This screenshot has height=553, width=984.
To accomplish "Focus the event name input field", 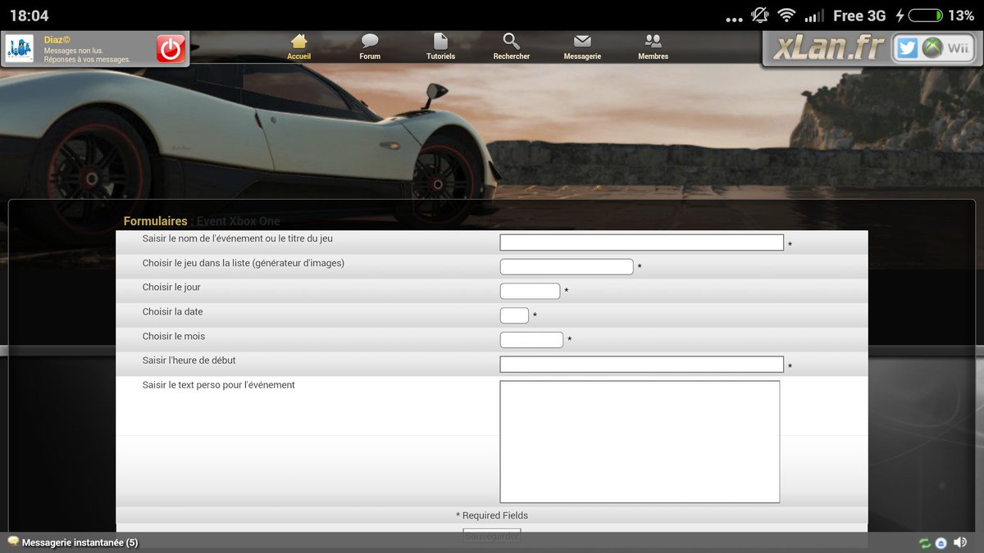I will pyautogui.click(x=641, y=243).
